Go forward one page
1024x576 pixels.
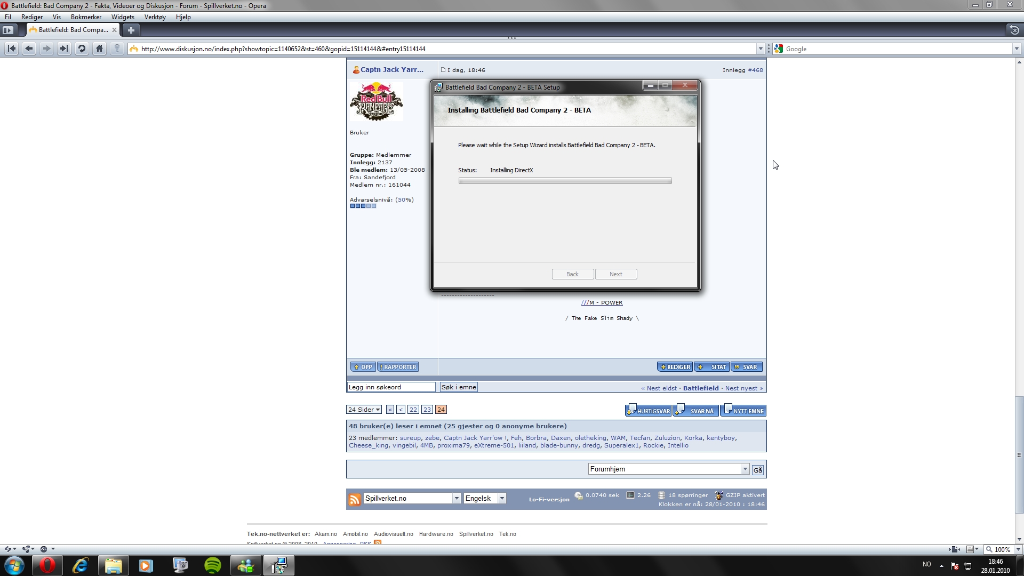(x=47, y=49)
